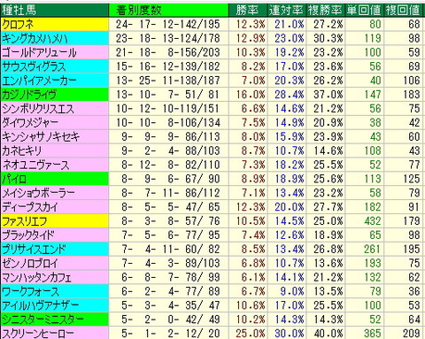Image resolution: width=425 pixels, height=339 pixels.
Task: Click the 複勝率 column header
Action: tap(325, 11)
